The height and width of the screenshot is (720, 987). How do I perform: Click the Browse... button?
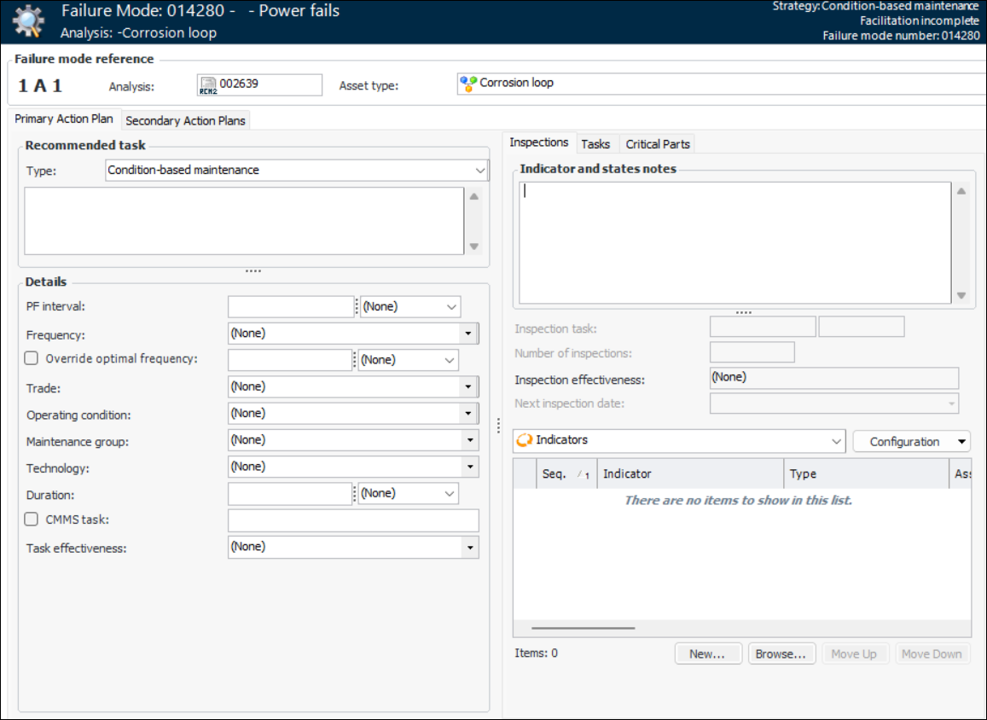(x=781, y=653)
